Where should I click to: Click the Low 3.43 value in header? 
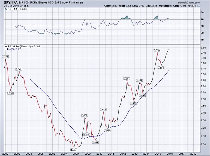[x=138, y=6]
